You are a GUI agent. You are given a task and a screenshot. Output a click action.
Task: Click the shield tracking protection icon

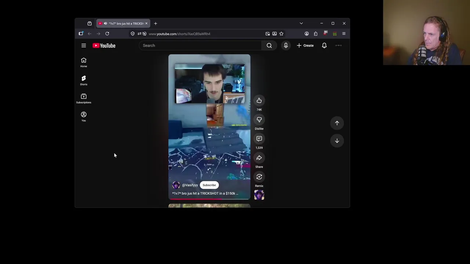click(x=133, y=34)
